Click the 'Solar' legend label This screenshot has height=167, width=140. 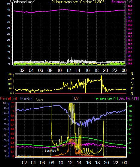(39, 100)
